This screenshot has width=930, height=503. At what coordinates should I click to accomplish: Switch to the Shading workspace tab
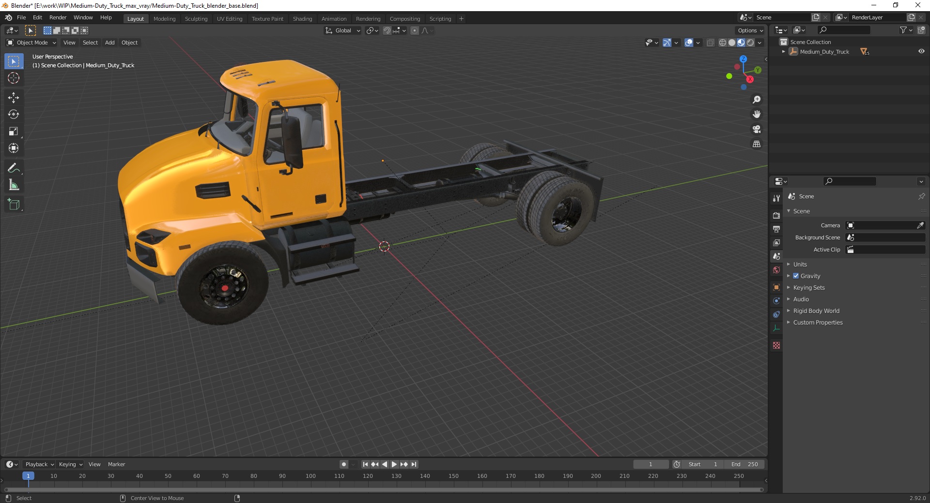[x=302, y=19]
